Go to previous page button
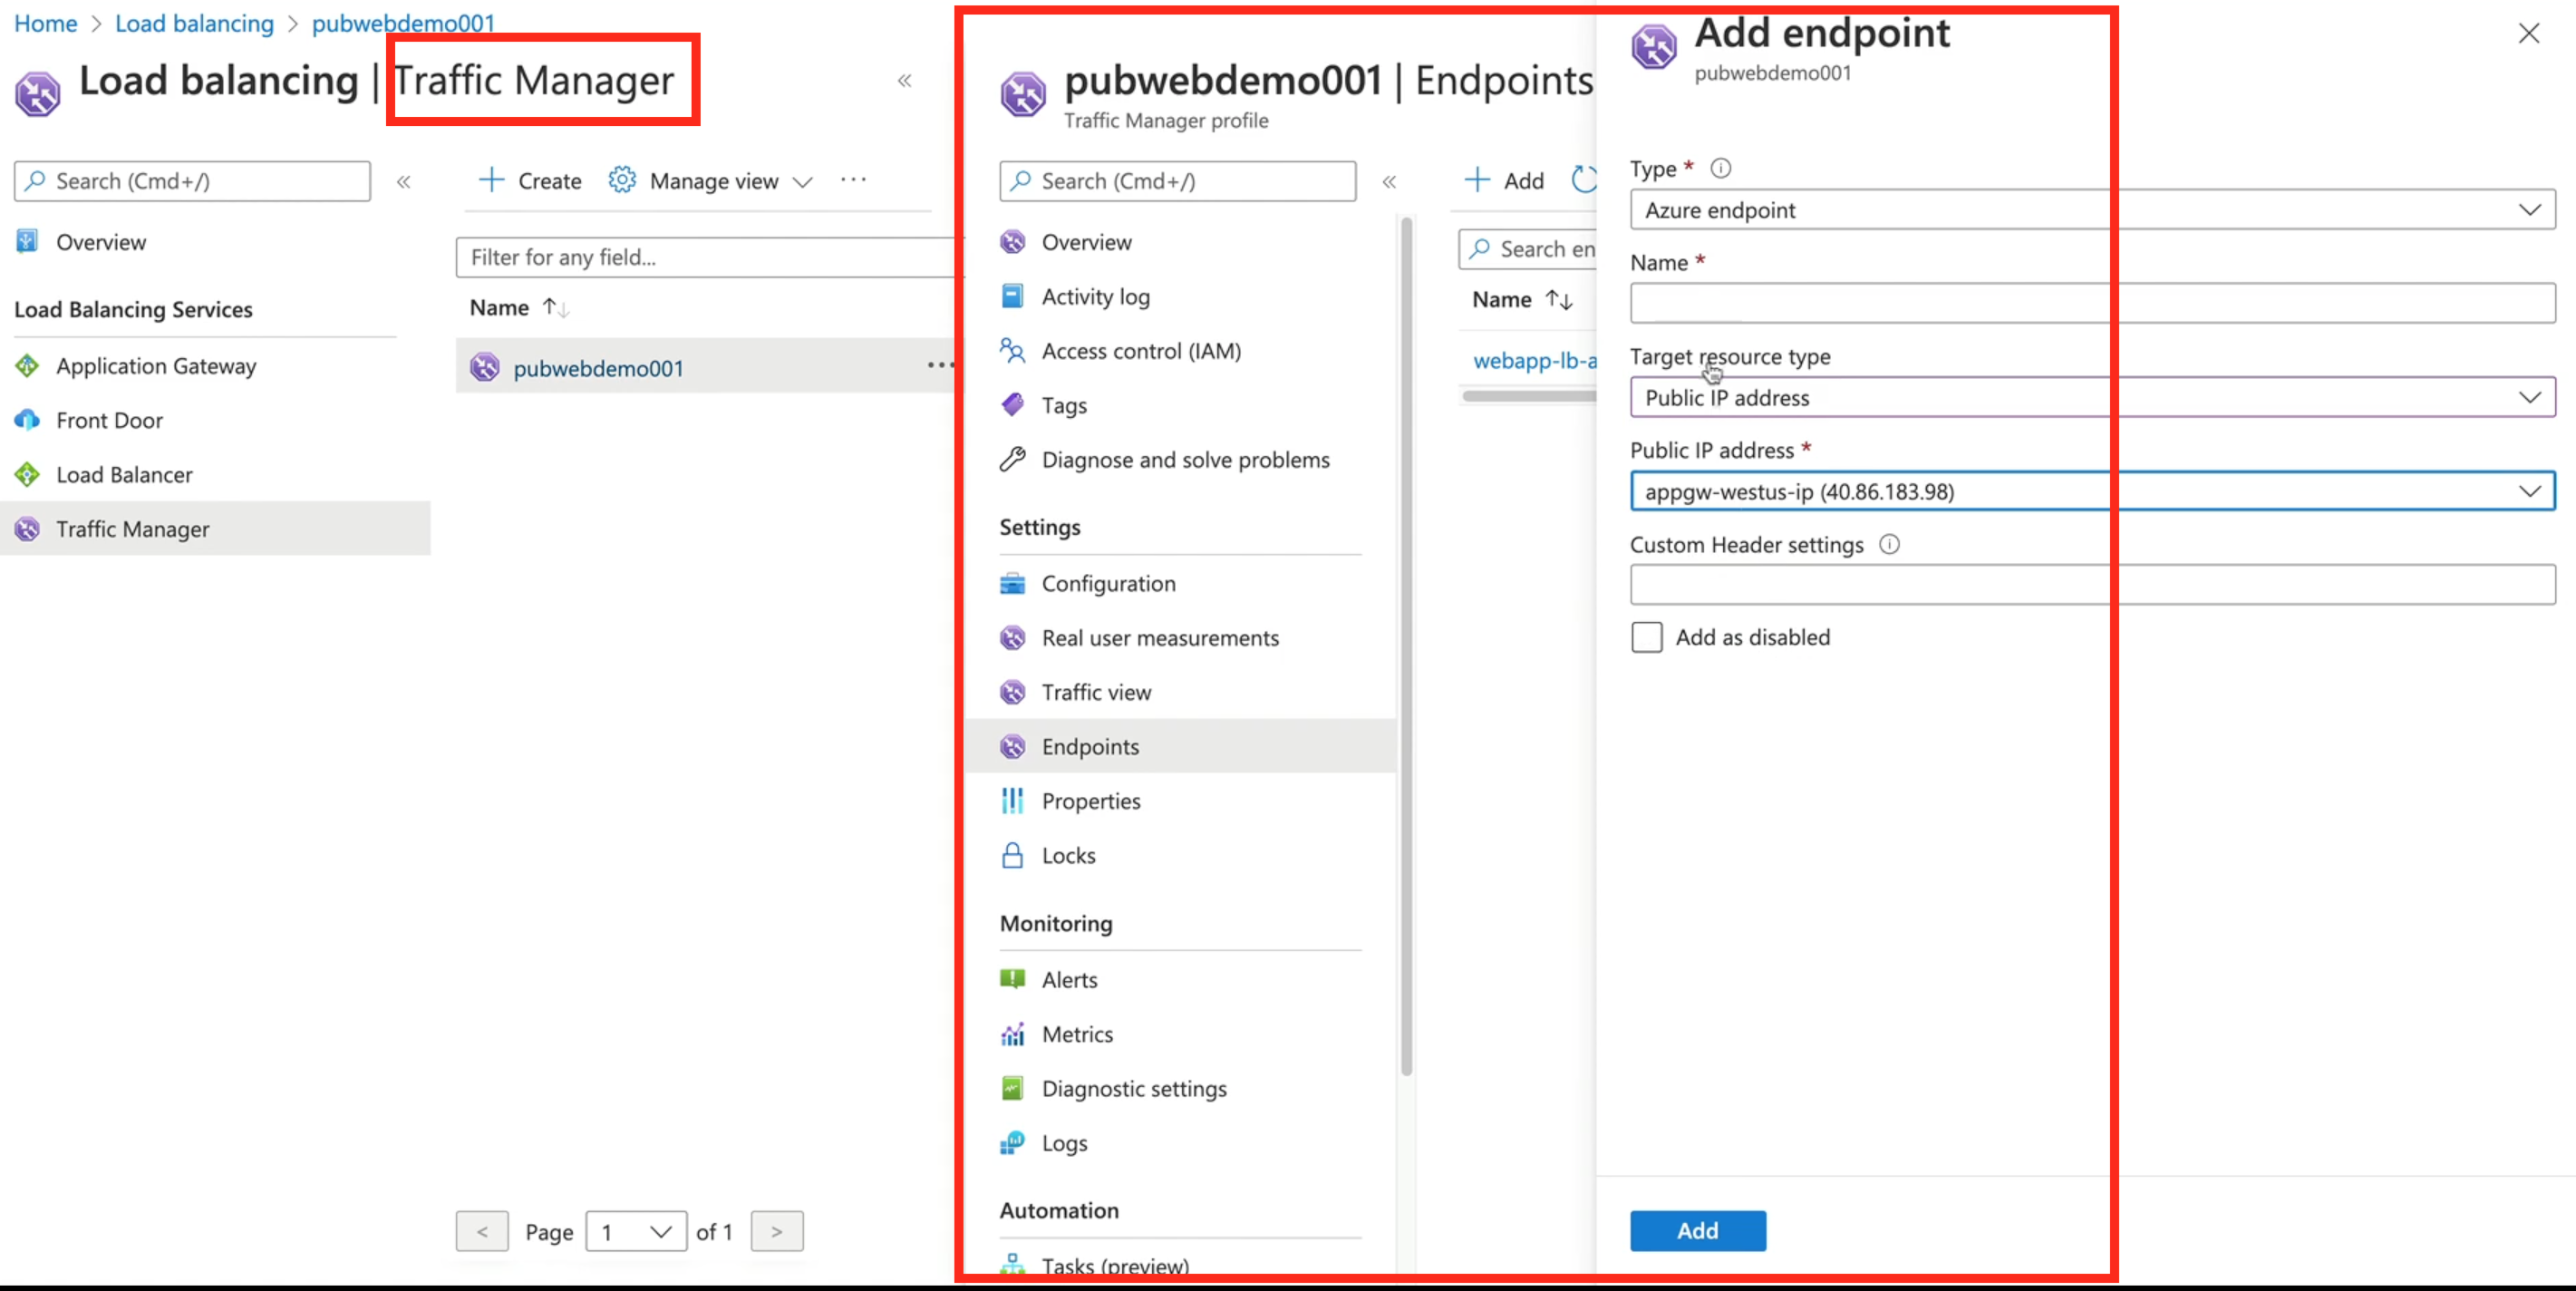 482,1232
